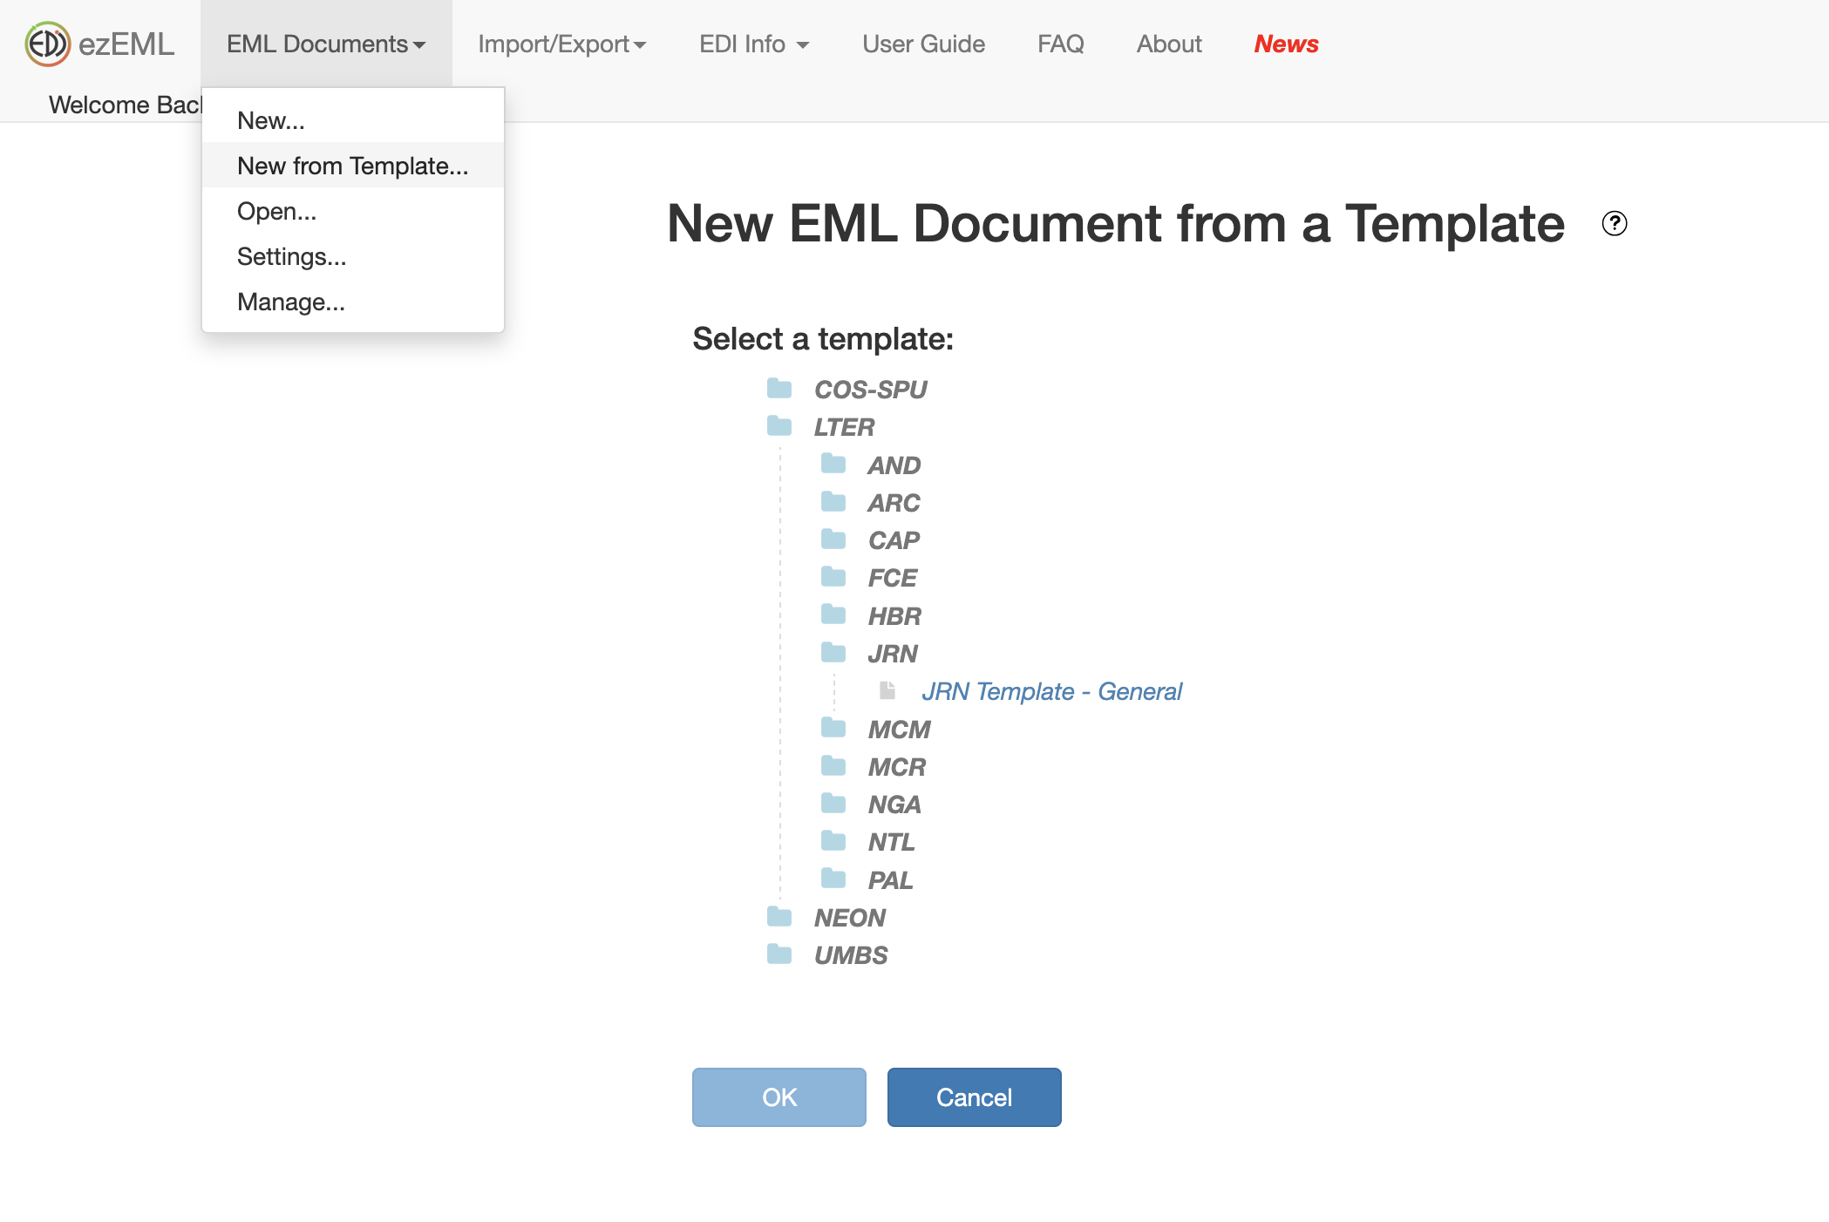This screenshot has width=1829, height=1222.
Task: Expand the MCM site folder
Action: click(x=899, y=730)
